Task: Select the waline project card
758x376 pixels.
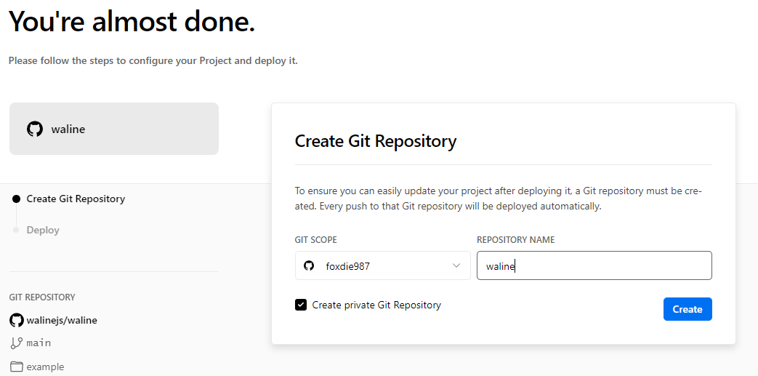Action: point(114,129)
